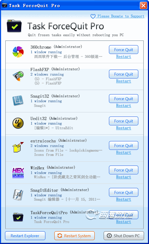Force Quit the WinHex process
This screenshot has width=149, height=244.
123,170
